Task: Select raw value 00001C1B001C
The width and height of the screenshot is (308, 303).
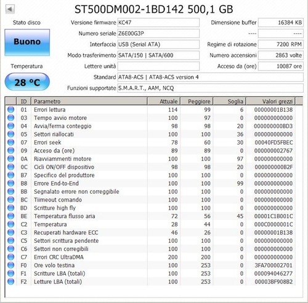Action: pos(274,216)
